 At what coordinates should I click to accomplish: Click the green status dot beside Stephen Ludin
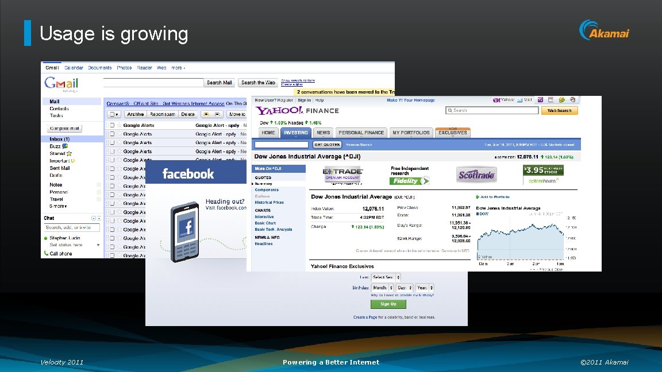click(45, 238)
